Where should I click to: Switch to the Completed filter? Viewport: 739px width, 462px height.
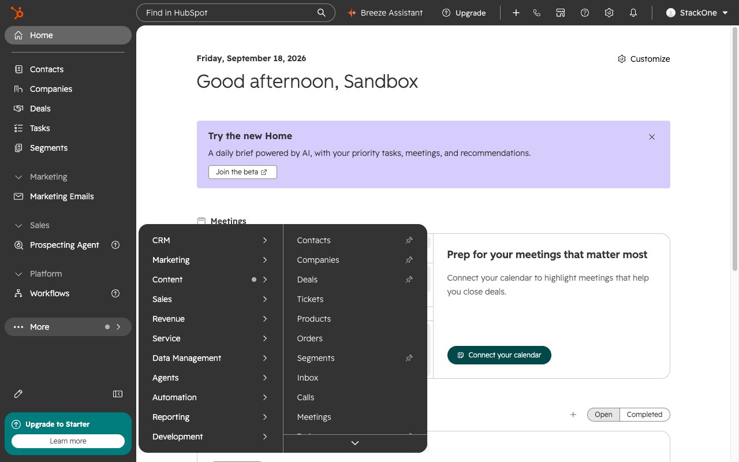(x=645, y=415)
